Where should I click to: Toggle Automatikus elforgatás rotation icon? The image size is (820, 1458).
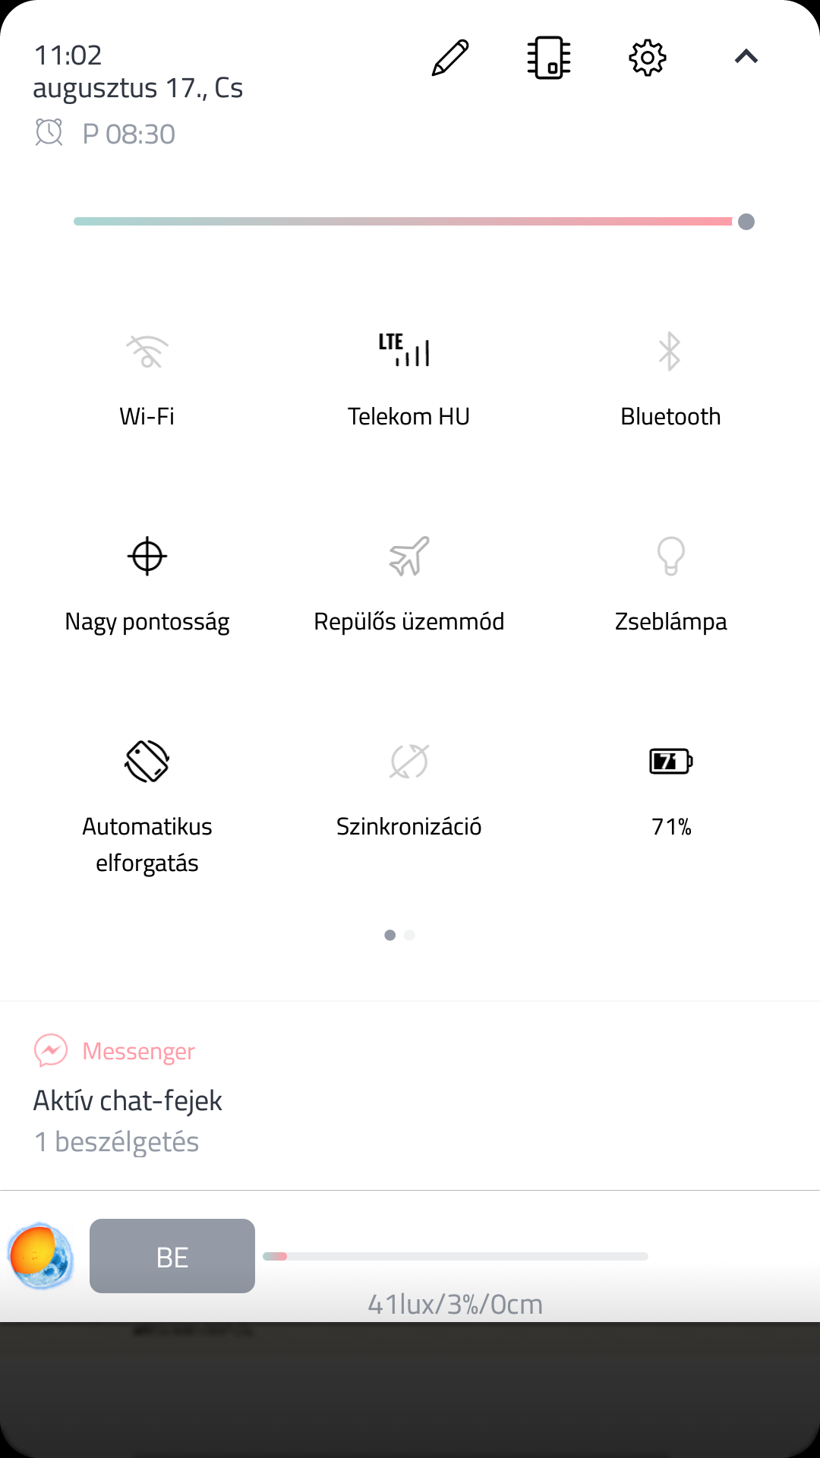pyautogui.click(x=147, y=761)
